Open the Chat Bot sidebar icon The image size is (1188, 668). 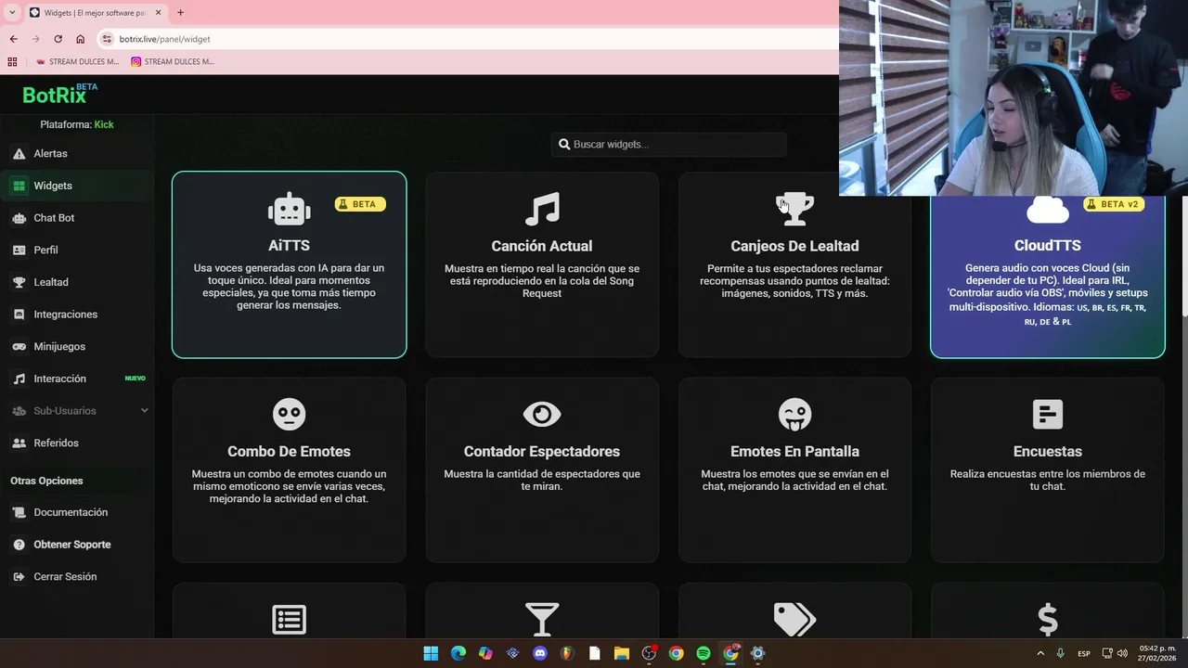click(19, 218)
